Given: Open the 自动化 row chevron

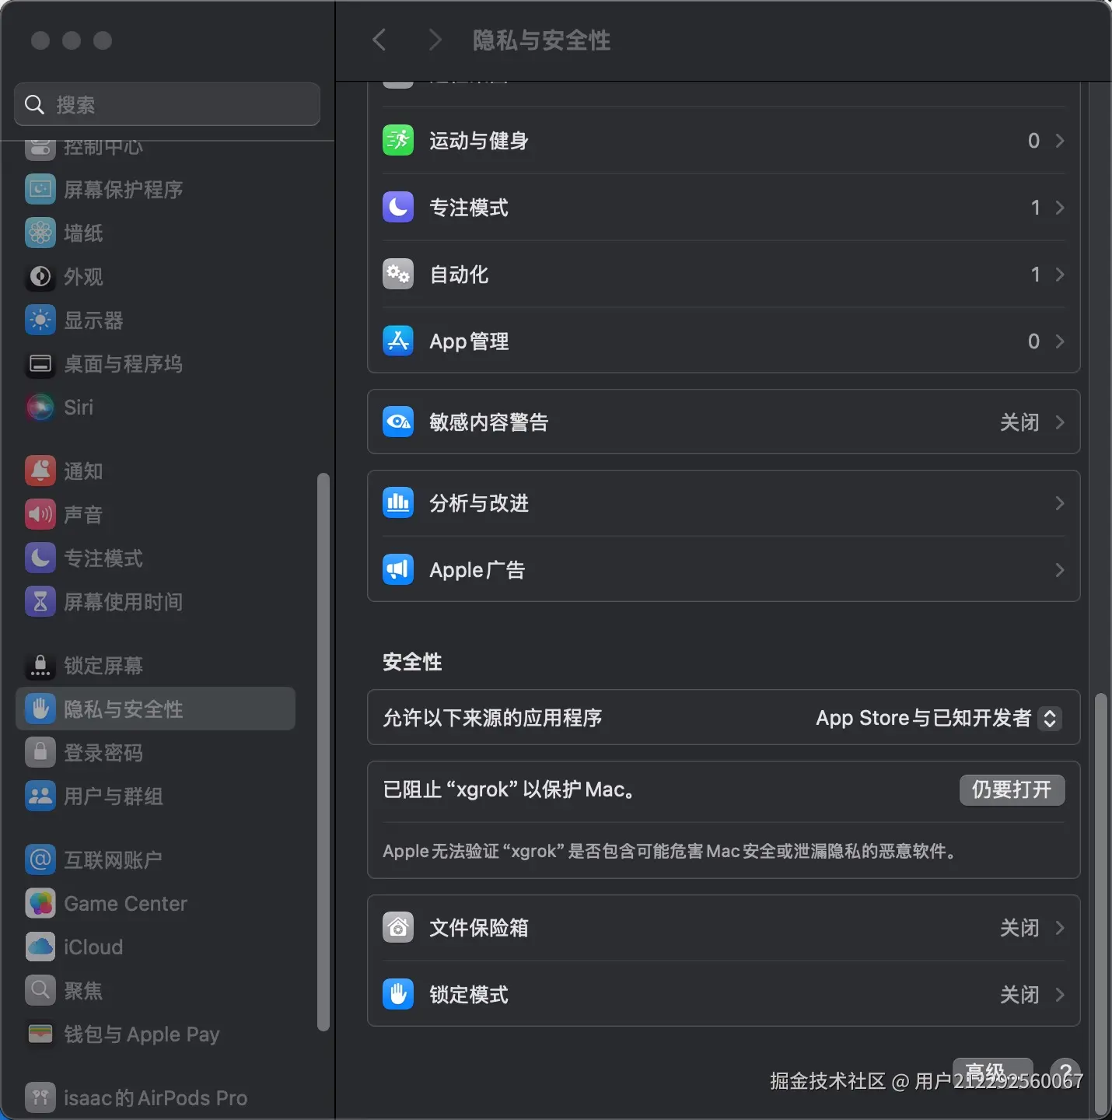Looking at the screenshot, I should [1059, 274].
